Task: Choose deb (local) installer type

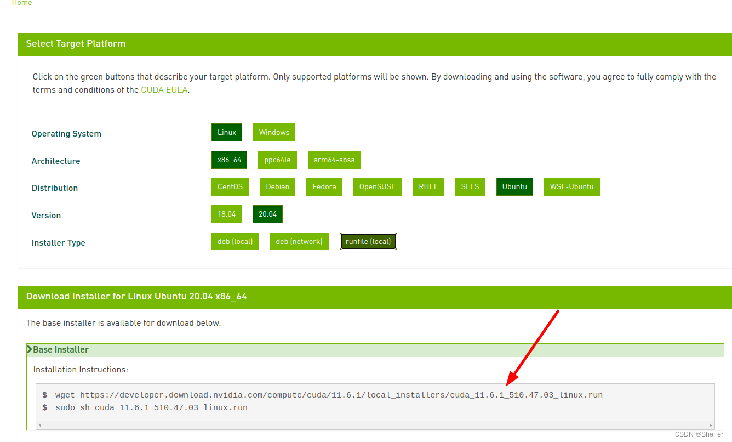Action: [235, 241]
